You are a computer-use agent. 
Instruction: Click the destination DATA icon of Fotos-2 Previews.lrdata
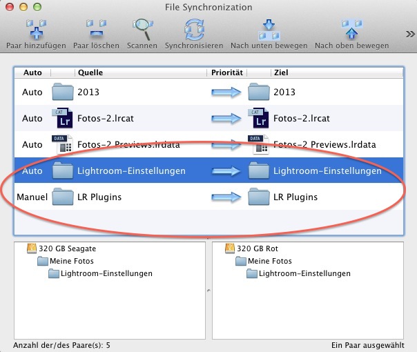tap(258, 144)
